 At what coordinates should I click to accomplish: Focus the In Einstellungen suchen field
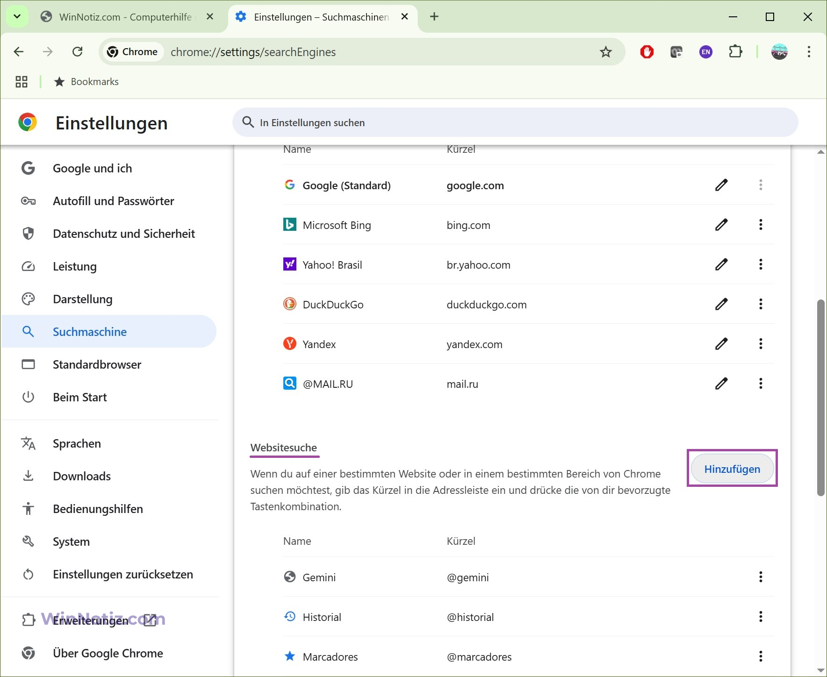point(515,122)
